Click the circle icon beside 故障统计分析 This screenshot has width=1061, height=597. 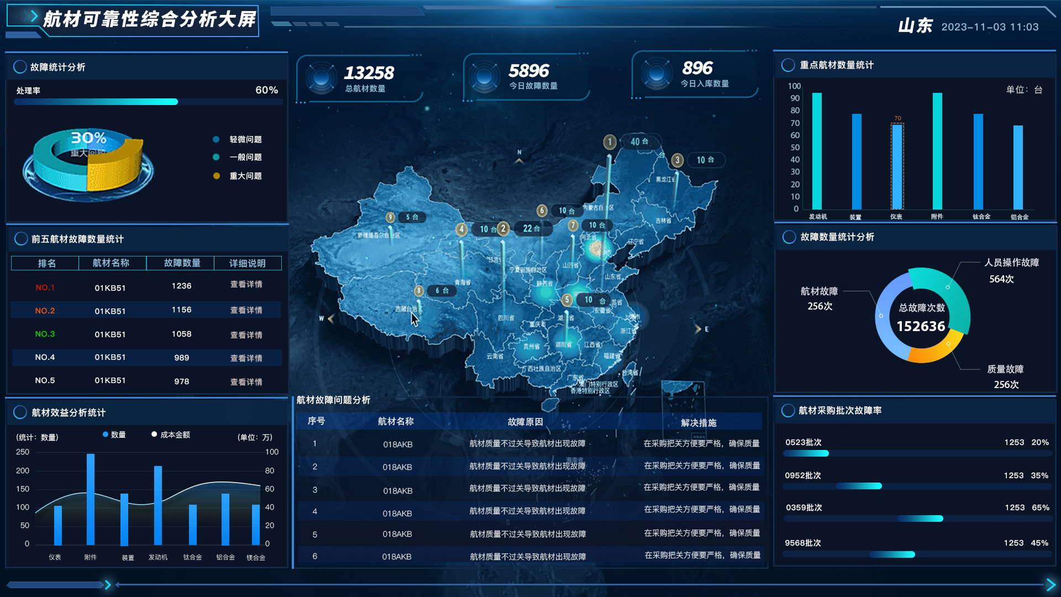tap(20, 67)
